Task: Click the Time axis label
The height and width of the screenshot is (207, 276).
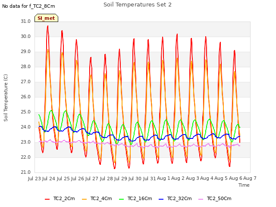Action: click(x=244, y=185)
